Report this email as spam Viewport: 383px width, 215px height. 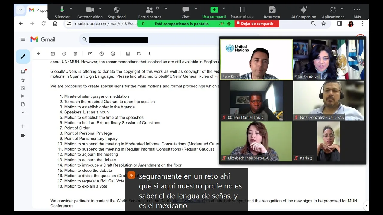click(x=64, y=54)
